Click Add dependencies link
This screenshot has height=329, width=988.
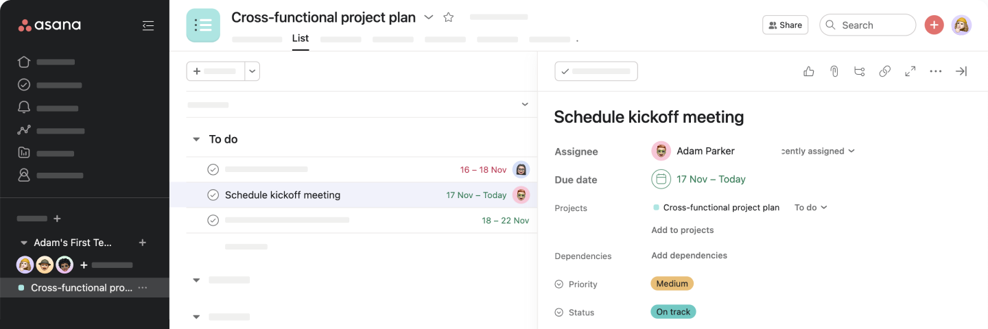tap(689, 256)
